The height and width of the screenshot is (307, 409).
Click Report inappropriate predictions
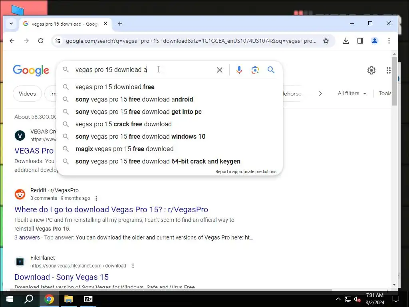tap(246, 171)
